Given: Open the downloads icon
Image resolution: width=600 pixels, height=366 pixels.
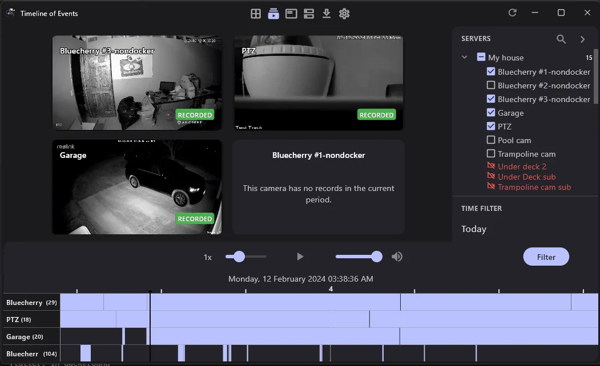Looking at the screenshot, I should click(327, 14).
